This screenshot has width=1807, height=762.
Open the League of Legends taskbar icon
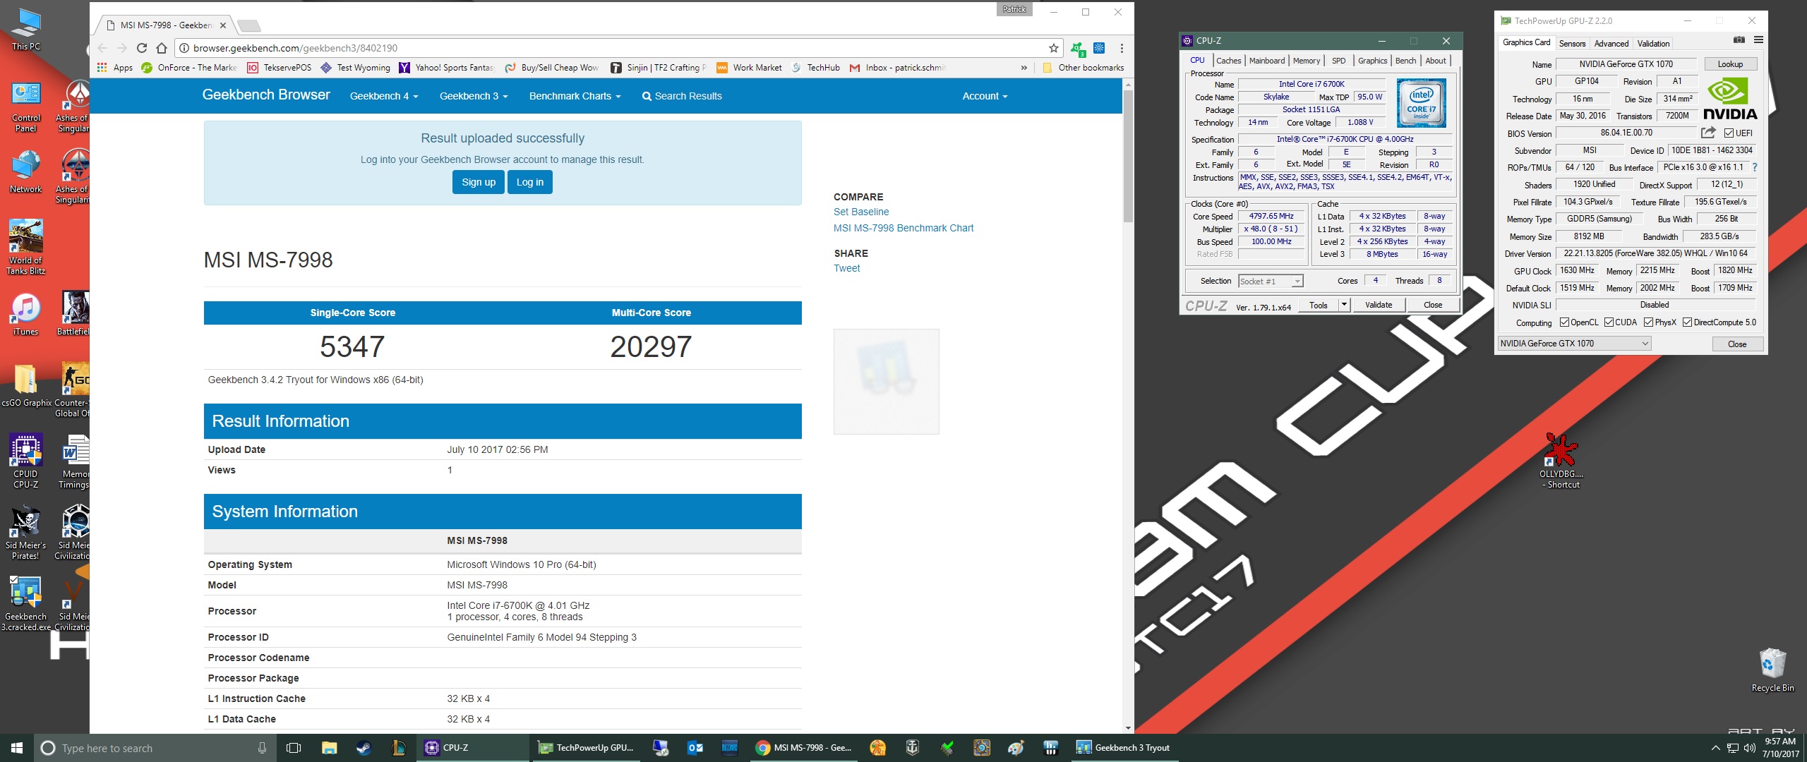(398, 748)
